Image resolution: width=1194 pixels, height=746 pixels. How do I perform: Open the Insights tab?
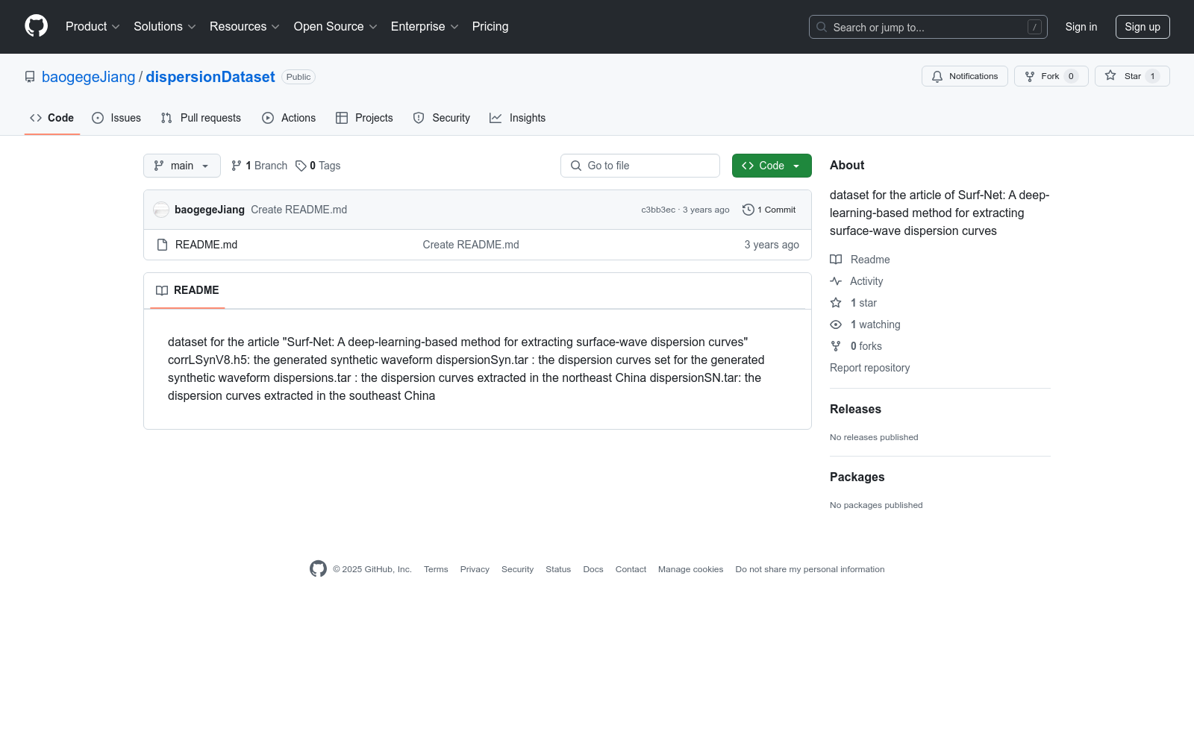[x=518, y=118]
